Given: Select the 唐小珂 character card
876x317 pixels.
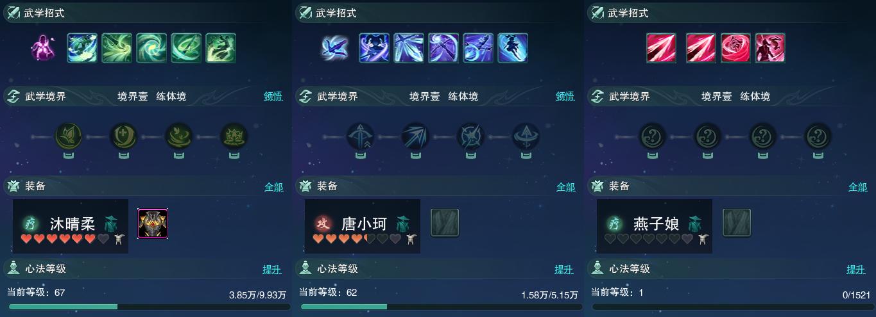Looking at the screenshot, I should (x=363, y=226).
